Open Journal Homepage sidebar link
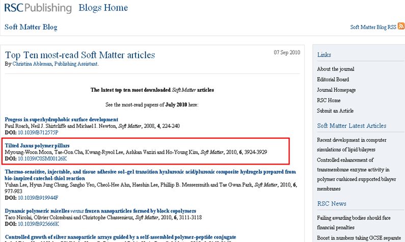Viewport: 405px width, 242px height. tap(336, 90)
